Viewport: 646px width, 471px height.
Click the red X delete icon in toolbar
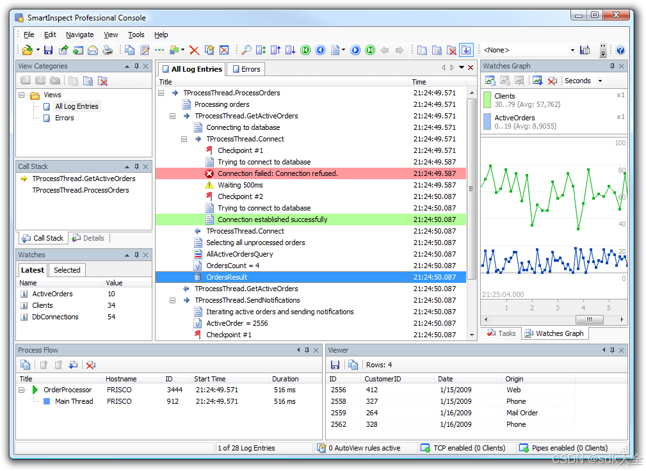pyautogui.click(x=194, y=49)
